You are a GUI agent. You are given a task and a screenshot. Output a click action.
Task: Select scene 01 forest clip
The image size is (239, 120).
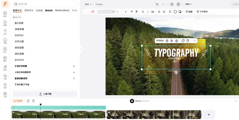59,115
